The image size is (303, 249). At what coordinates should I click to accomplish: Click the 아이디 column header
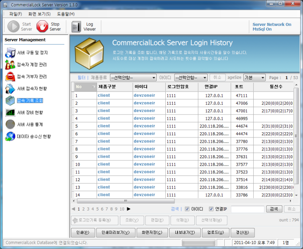coord(149,86)
